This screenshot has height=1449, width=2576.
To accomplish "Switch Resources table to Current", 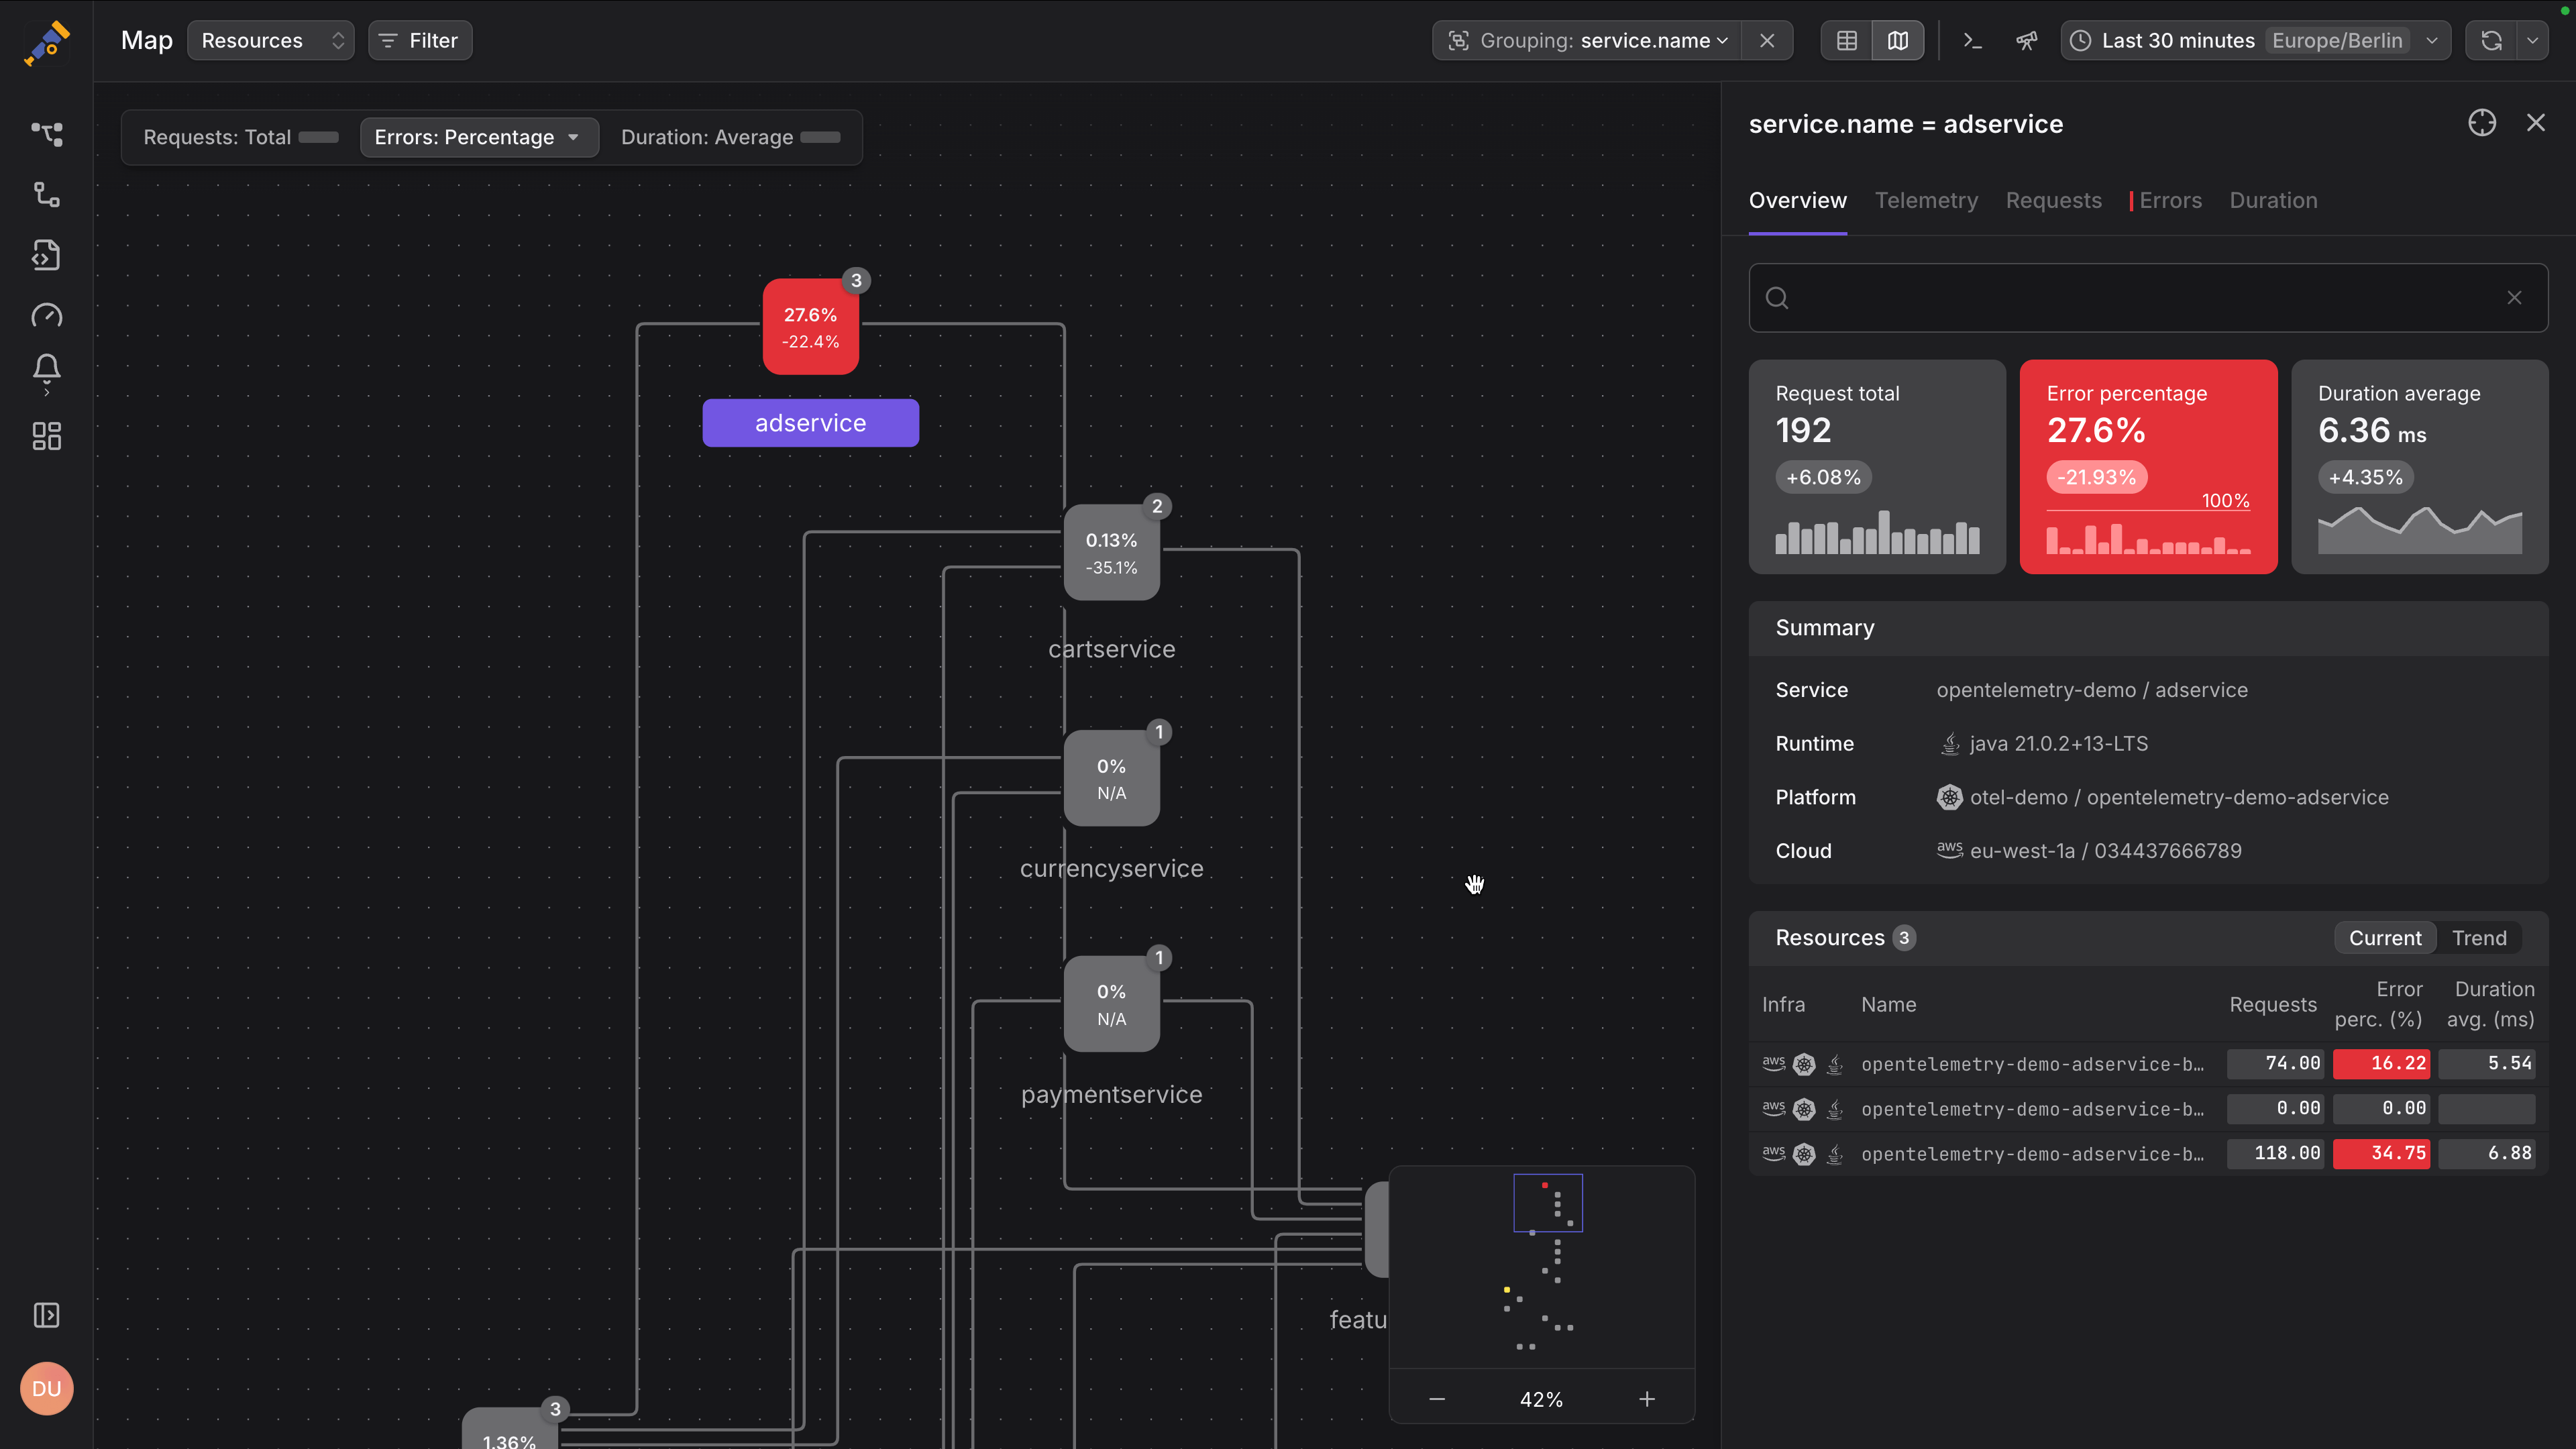I will (2385, 938).
